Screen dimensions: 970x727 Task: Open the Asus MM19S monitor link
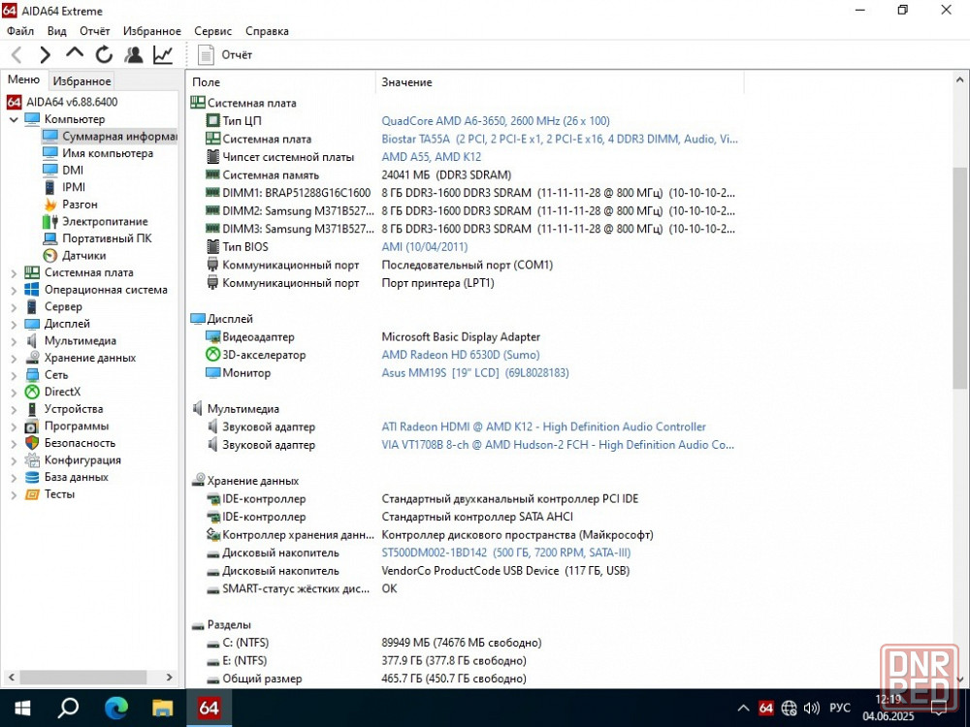[x=475, y=373]
